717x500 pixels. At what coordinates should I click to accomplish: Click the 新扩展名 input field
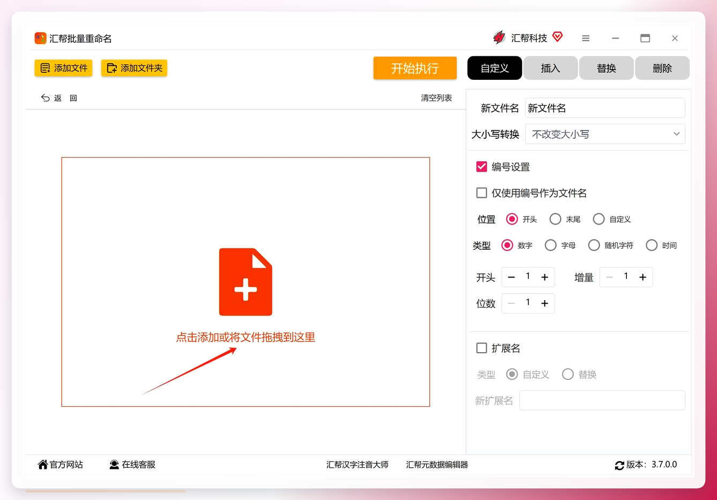point(602,400)
